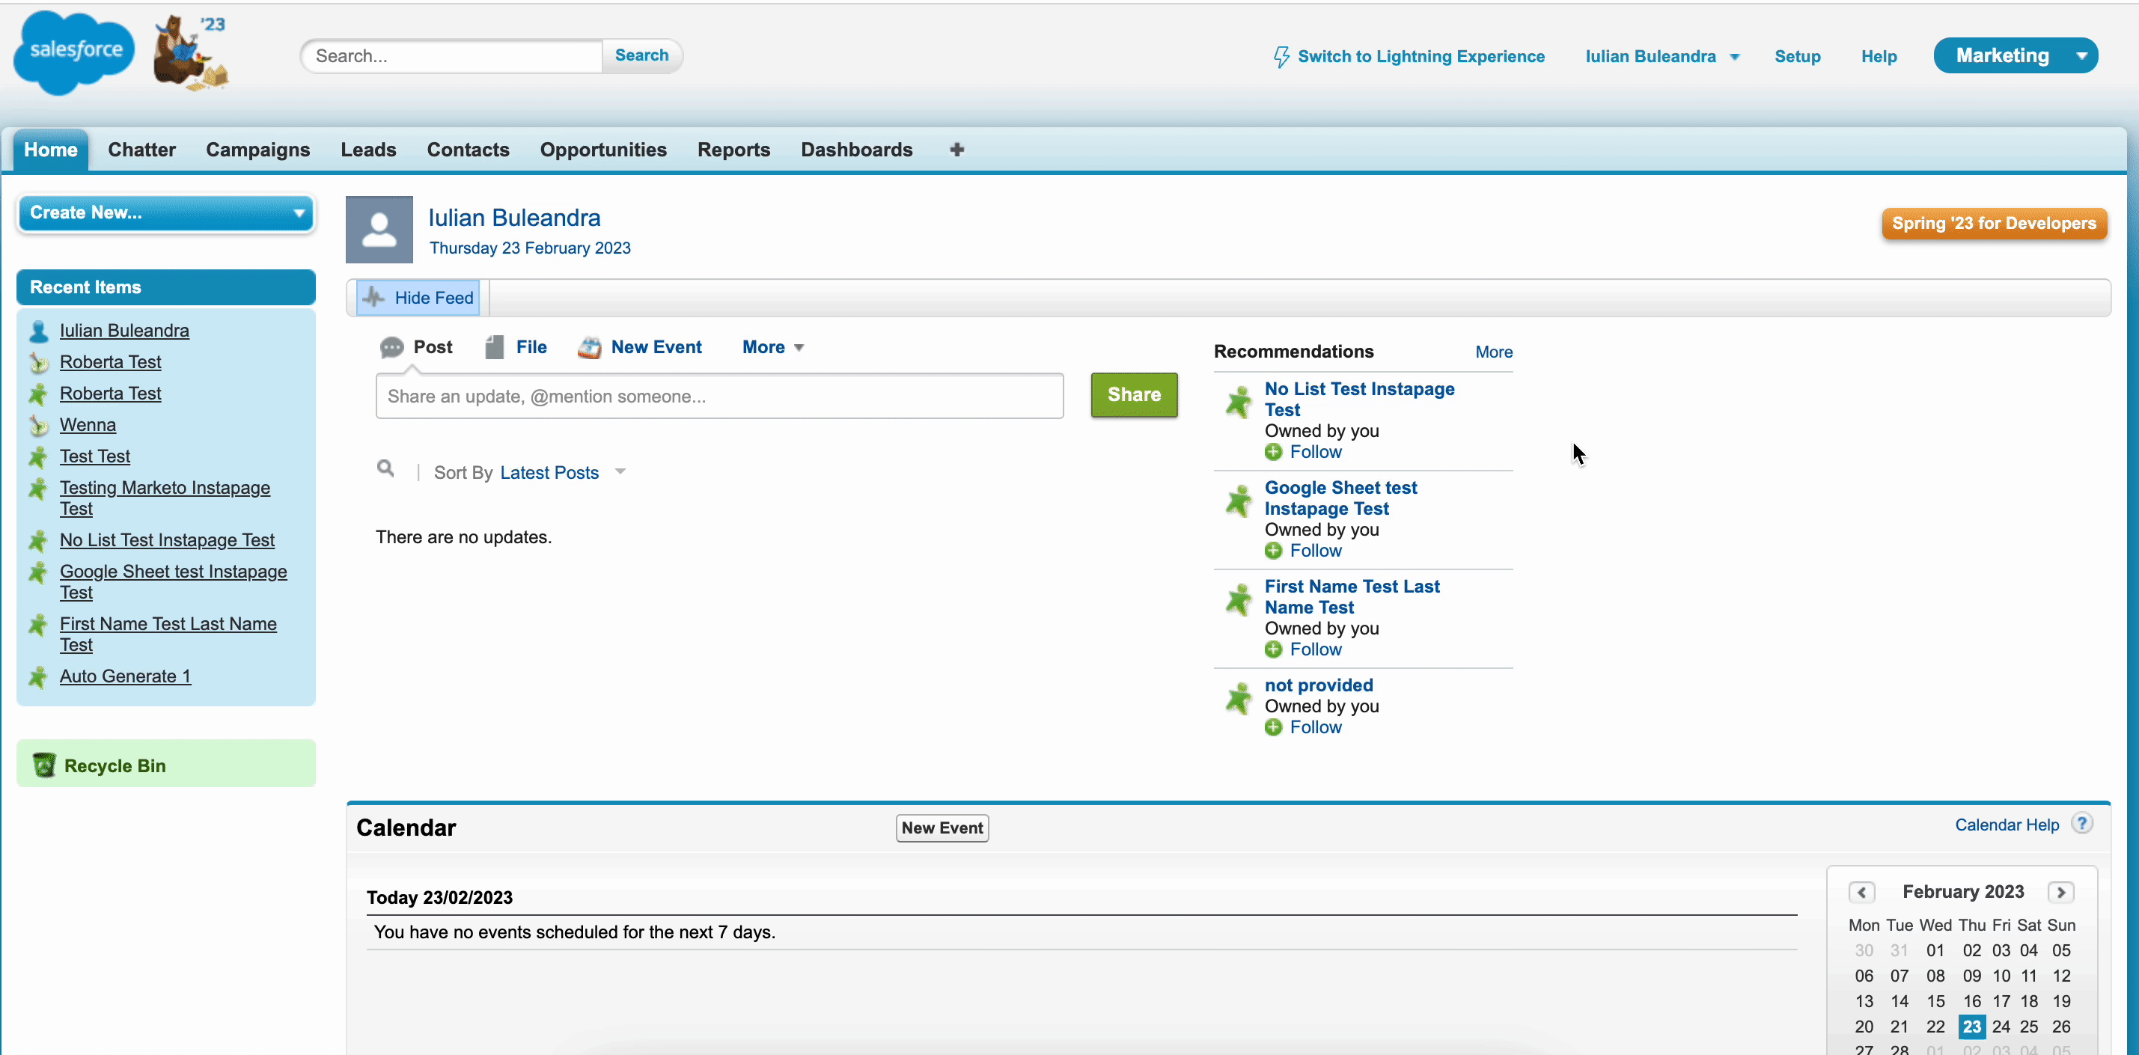The height and width of the screenshot is (1055, 2139).
Task: Go to next month in calendar
Action: [2060, 891]
